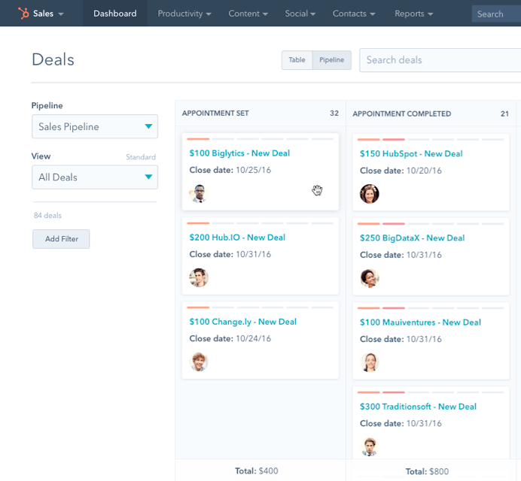The width and height of the screenshot is (521, 481).
Task: Click Total: $400 footer
Action: click(x=257, y=471)
